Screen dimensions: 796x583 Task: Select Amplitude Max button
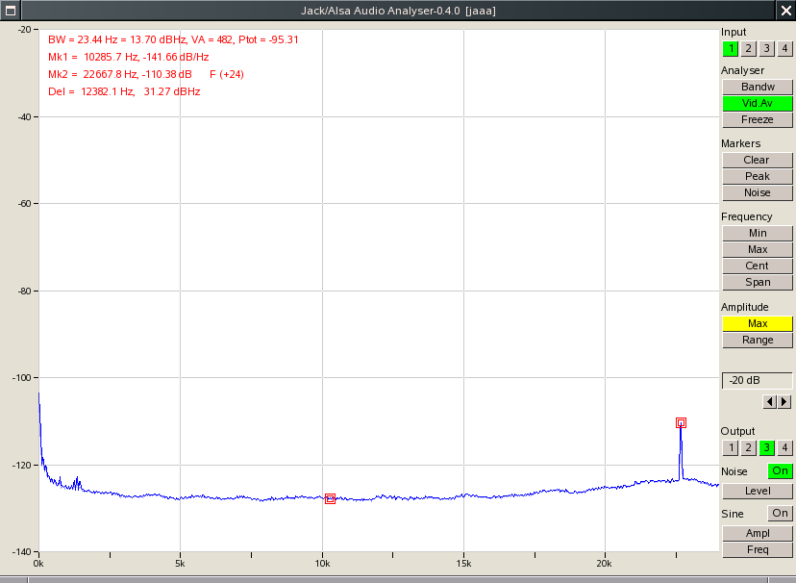[757, 323]
